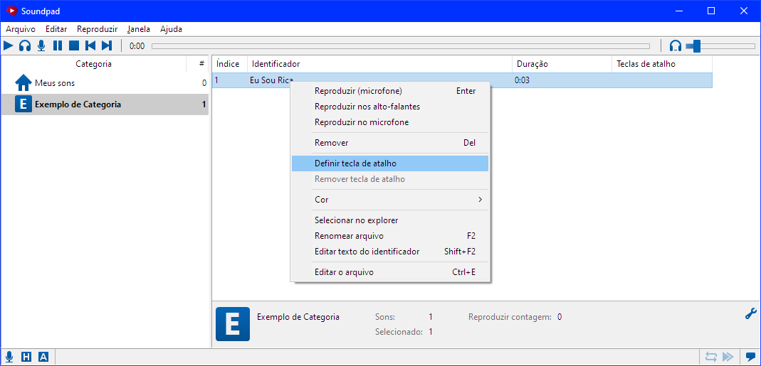Image resolution: width=761 pixels, height=366 pixels.
Task: Toggle the A button in the status bar
Action: (43, 357)
